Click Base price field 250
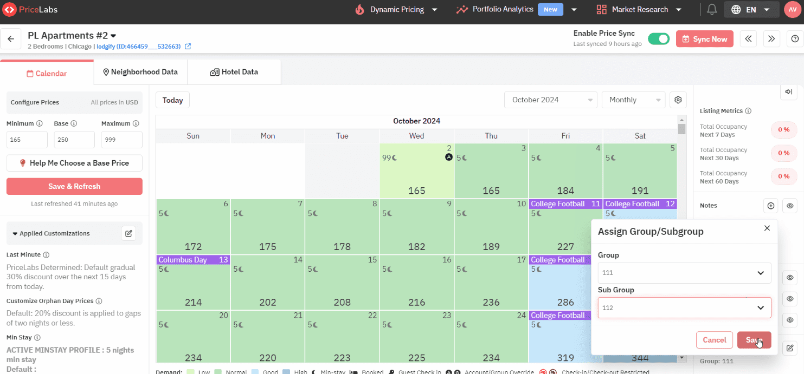Viewport: 804px width, 374px height. click(x=74, y=140)
